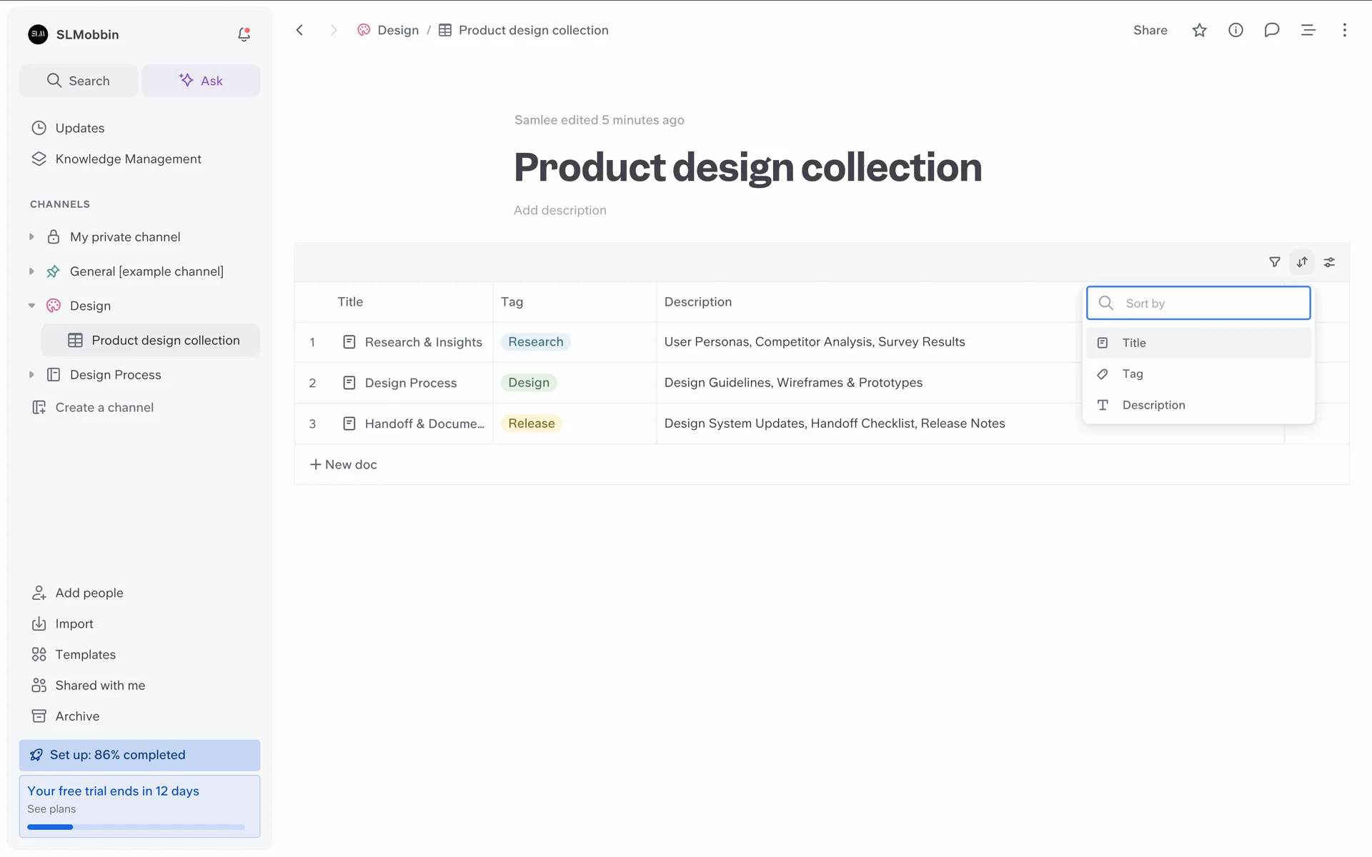The width and height of the screenshot is (1372, 857).
Task: Expand My private channel
Action: tap(31, 237)
